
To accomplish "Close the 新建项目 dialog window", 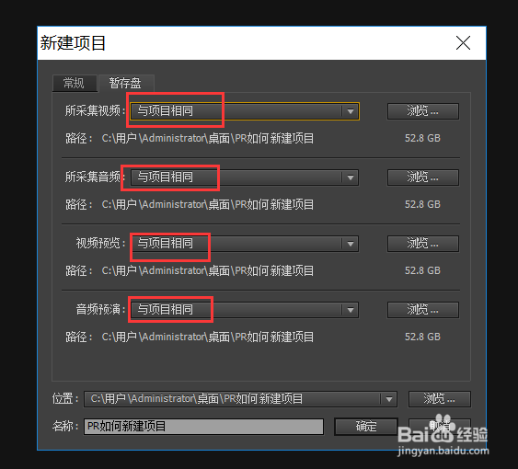I will pyautogui.click(x=463, y=43).
